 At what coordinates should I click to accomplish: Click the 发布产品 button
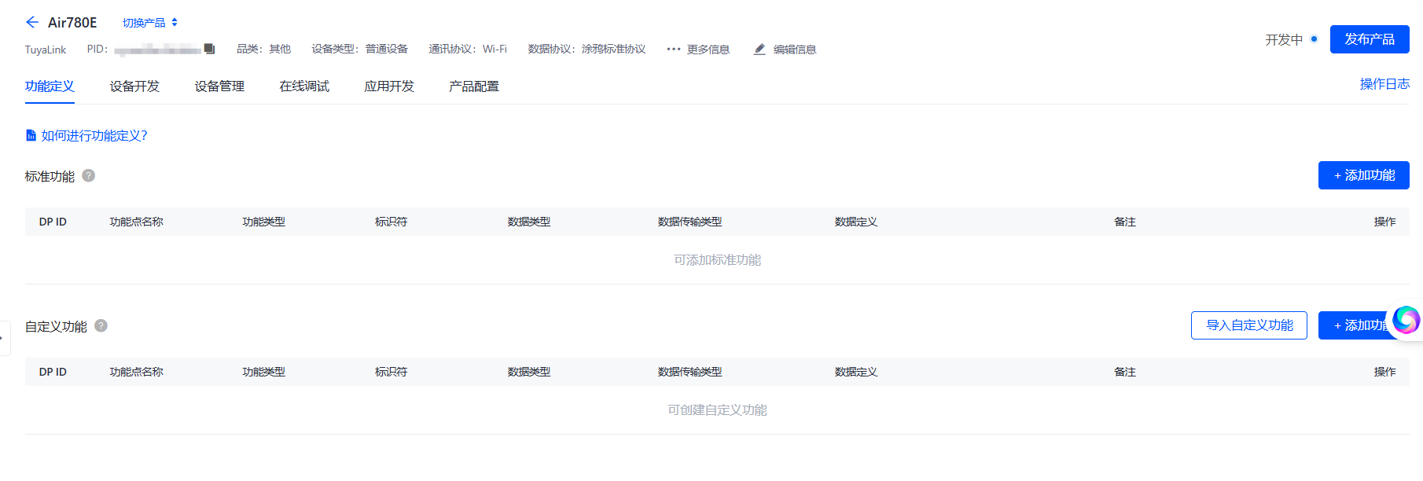(x=1370, y=39)
